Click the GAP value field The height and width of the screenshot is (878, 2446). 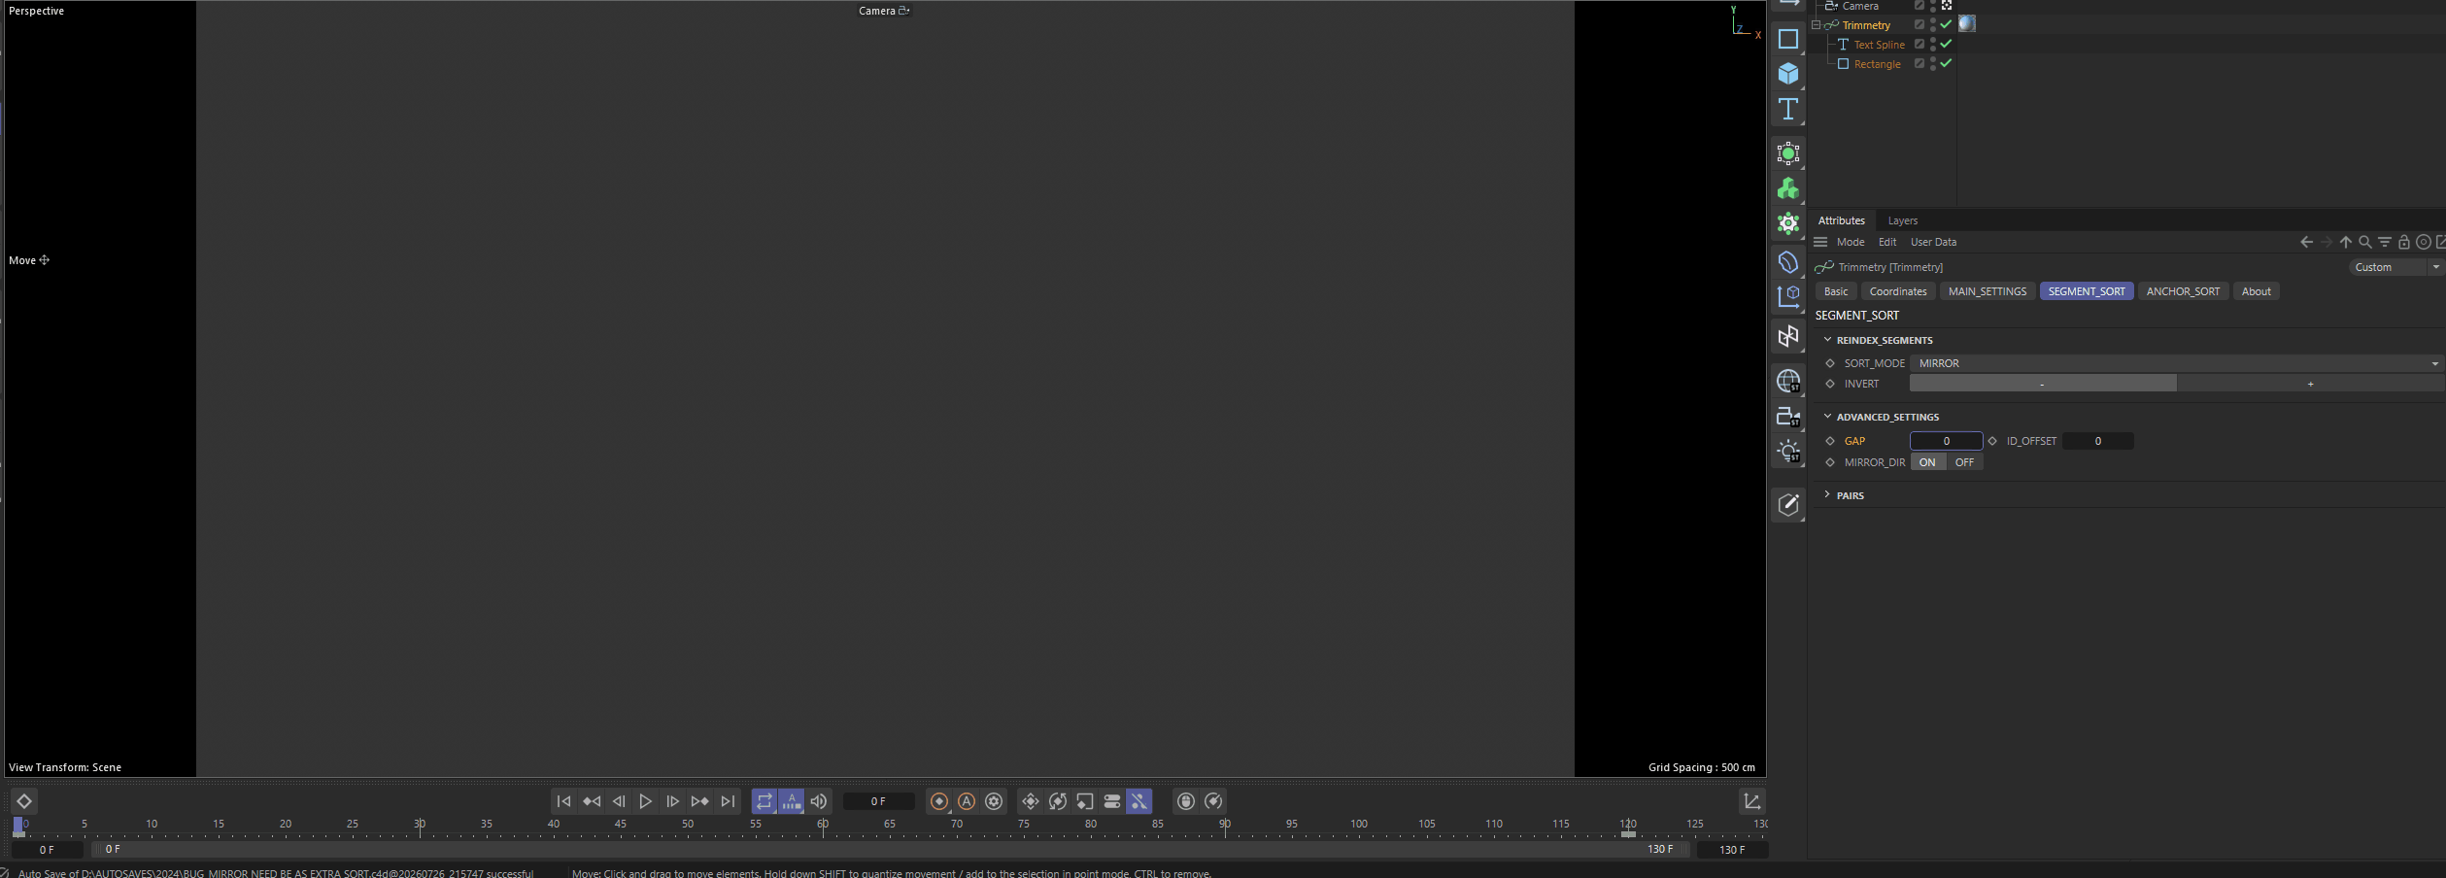pyautogui.click(x=1946, y=441)
